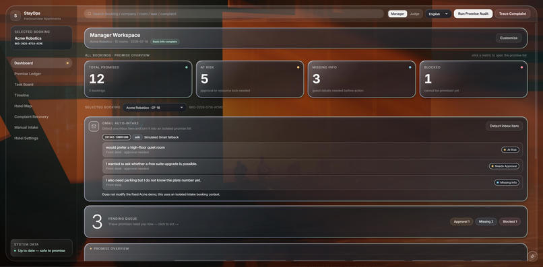This screenshot has height=267, width=543.
Task: Click the At Risk status badge
Action: click(510, 150)
